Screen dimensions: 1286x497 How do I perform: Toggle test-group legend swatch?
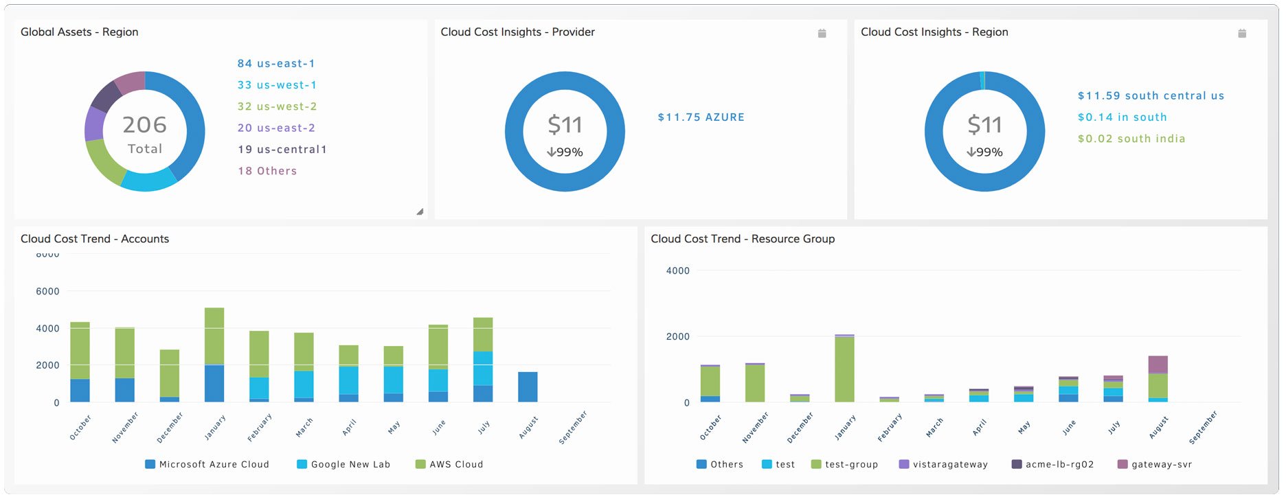pos(816,464)
